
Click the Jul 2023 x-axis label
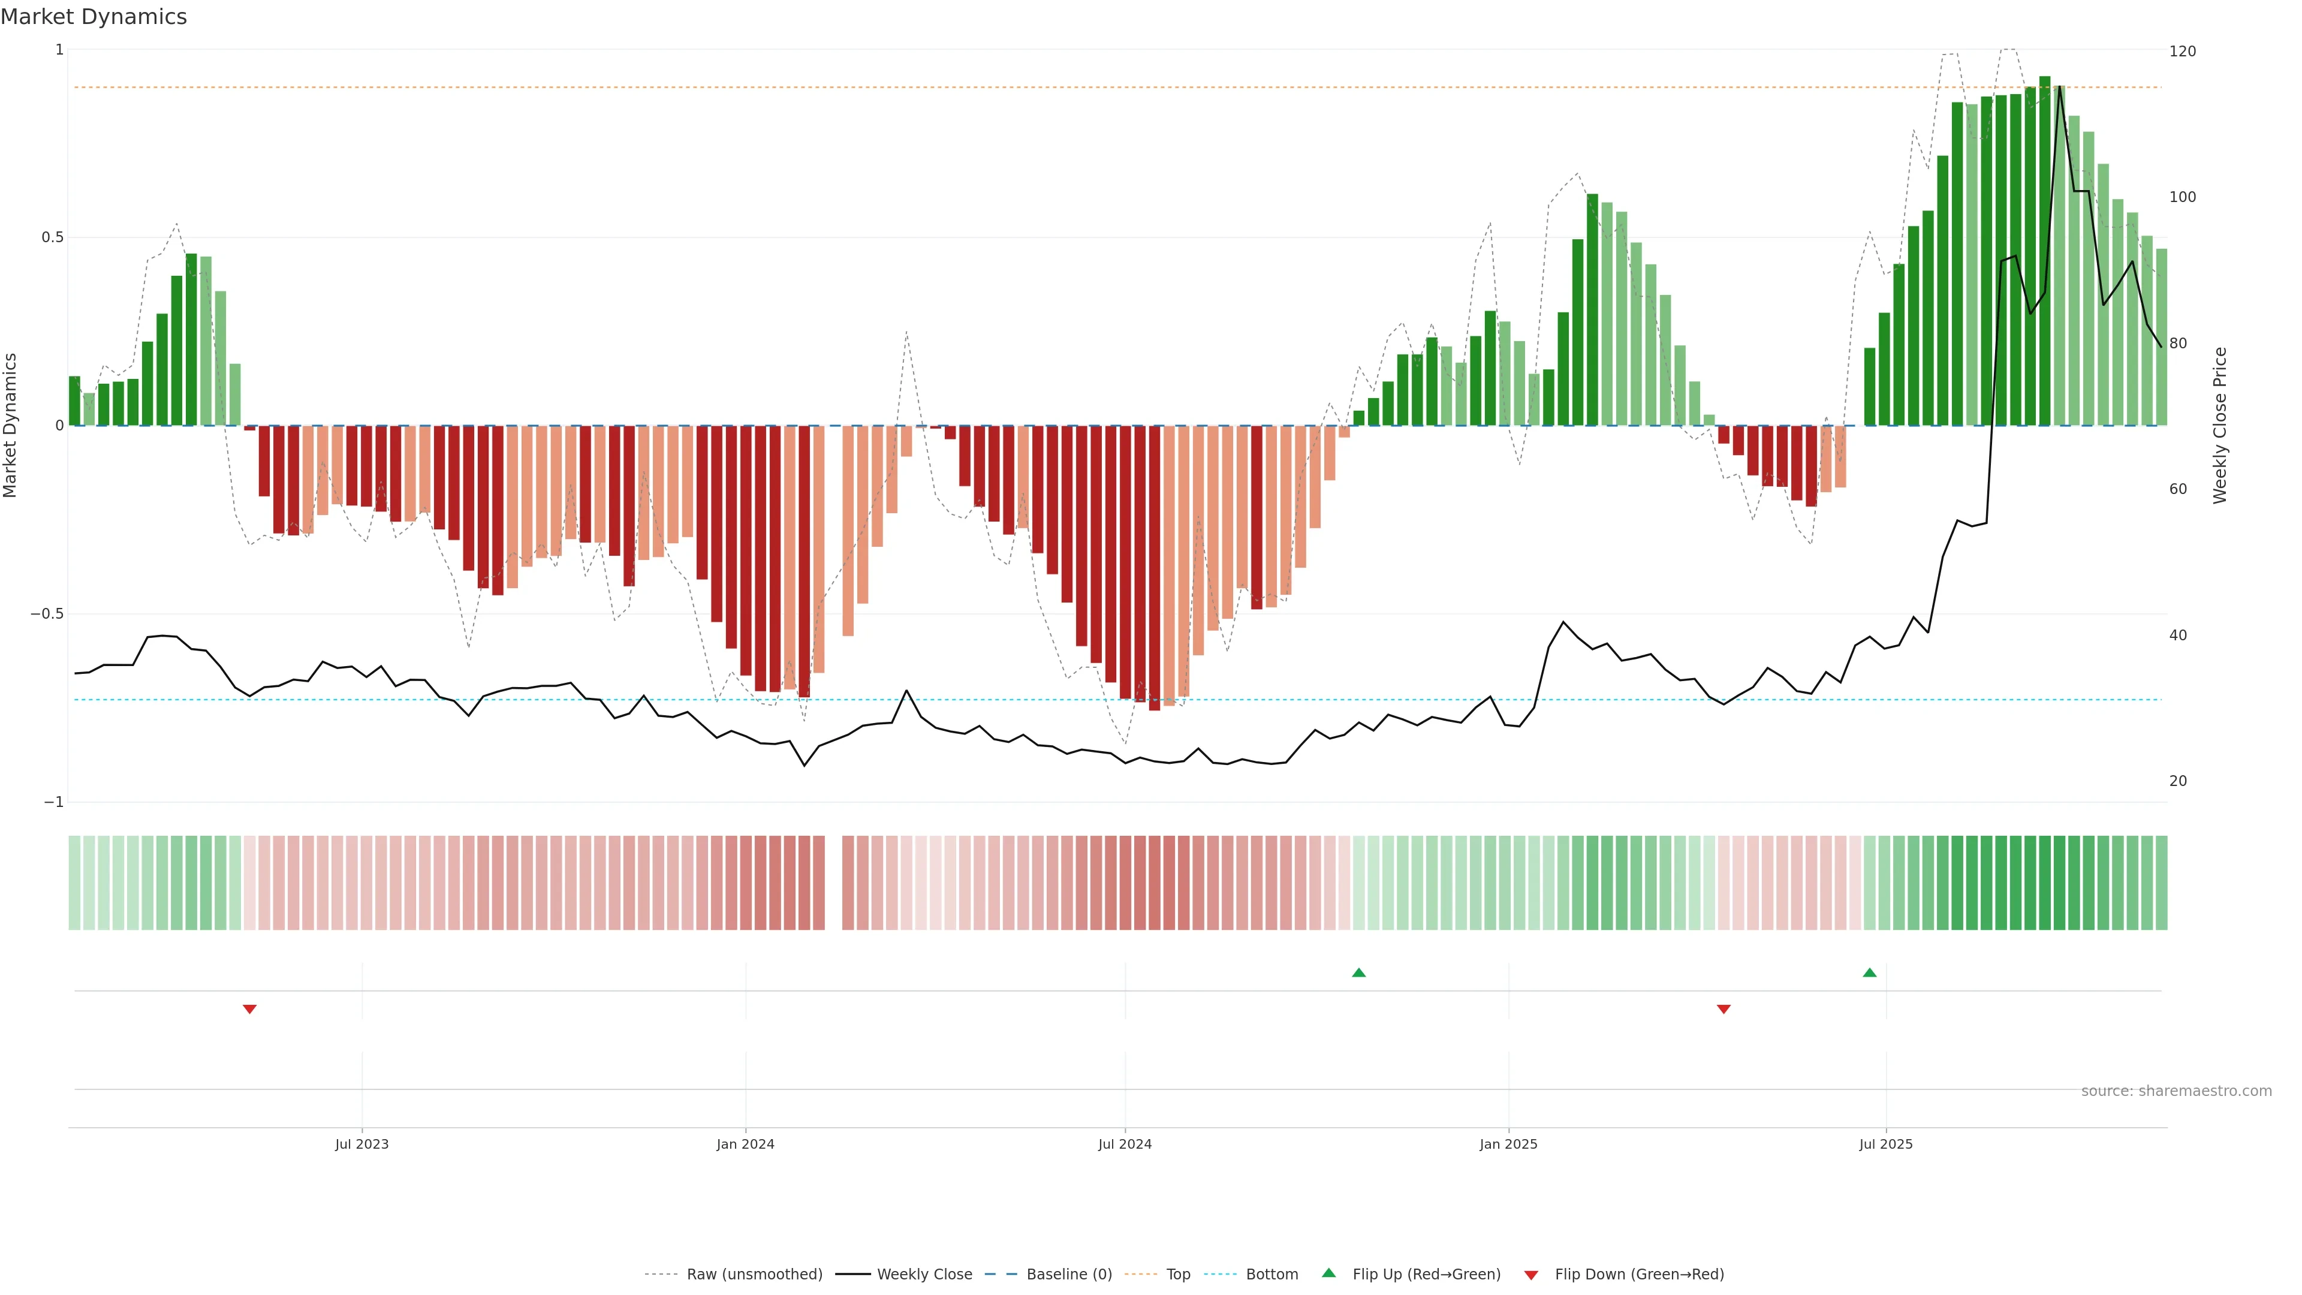point(362,1144)
